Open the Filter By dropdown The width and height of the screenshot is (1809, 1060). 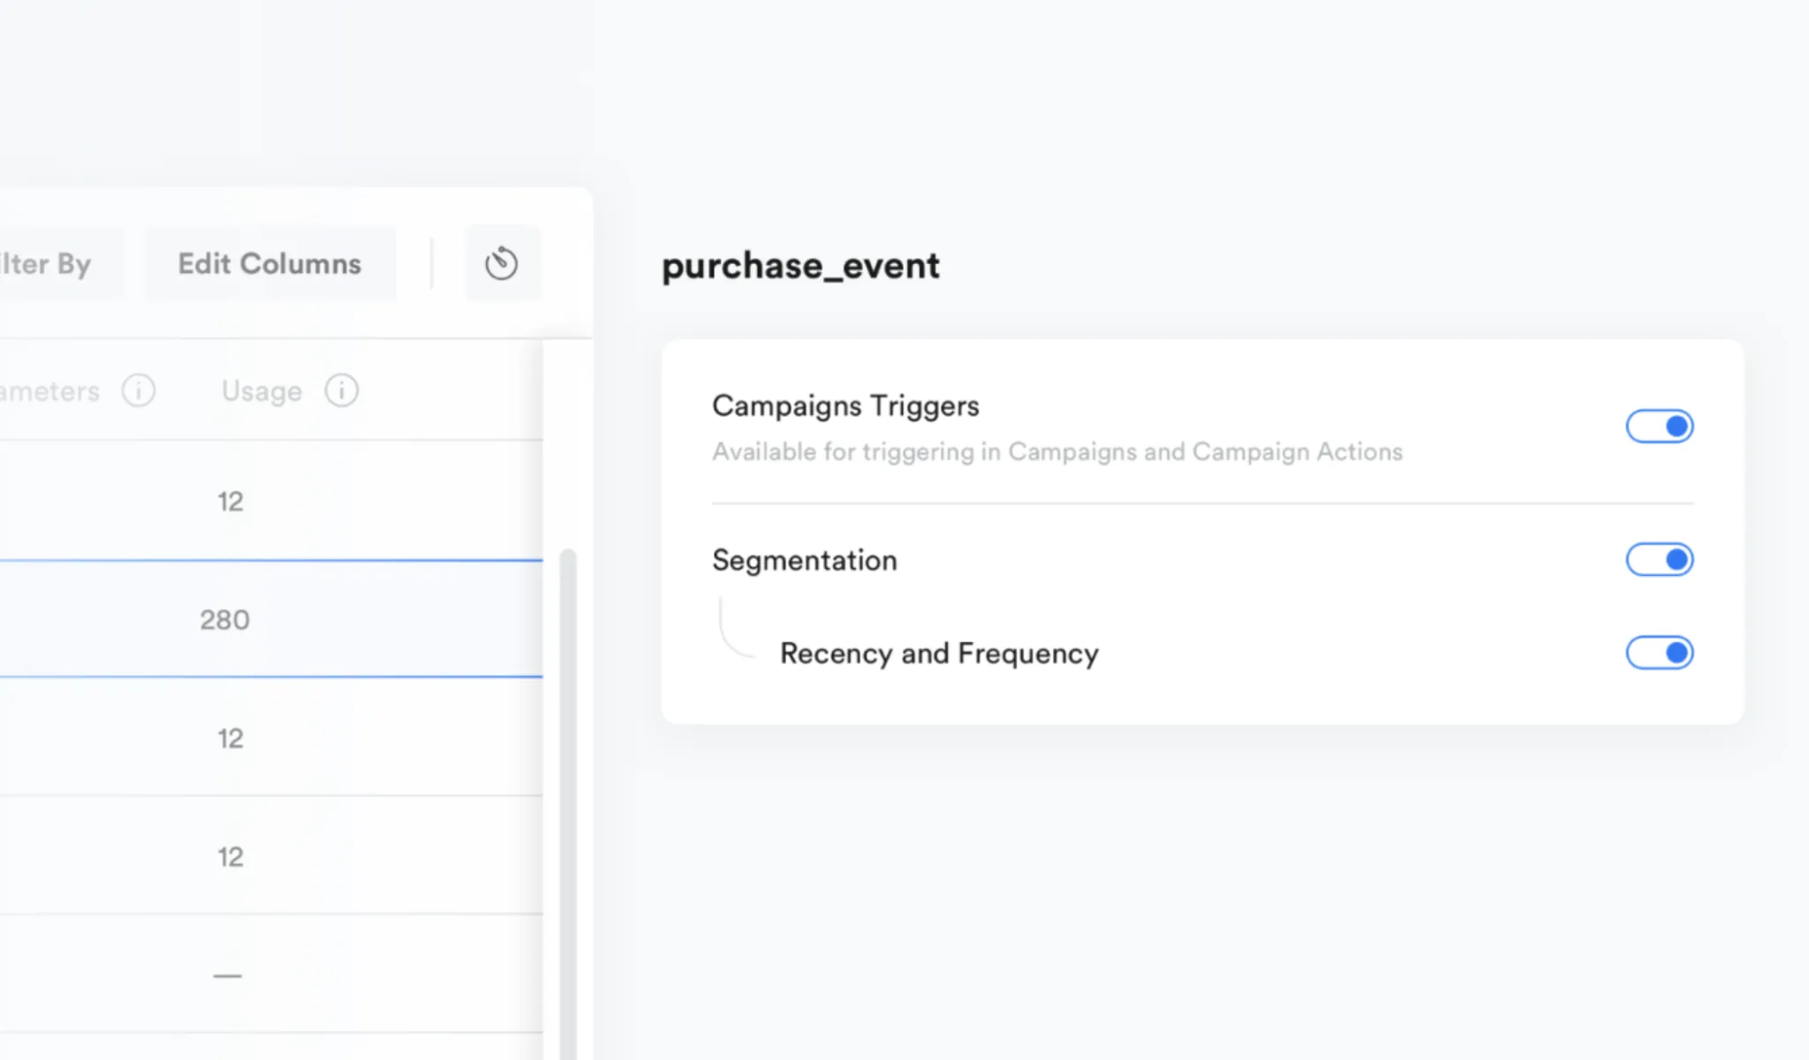[x=49, y=263]
